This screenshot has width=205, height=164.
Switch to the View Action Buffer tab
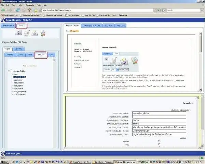(x=92, y=26)
